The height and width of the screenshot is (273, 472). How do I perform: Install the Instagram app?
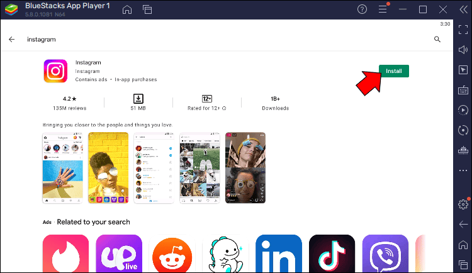(394, 71)
